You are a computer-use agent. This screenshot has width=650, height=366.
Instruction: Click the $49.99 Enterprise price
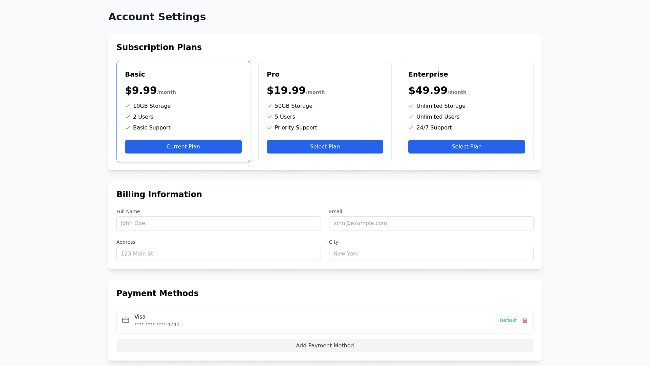(428, 90)
